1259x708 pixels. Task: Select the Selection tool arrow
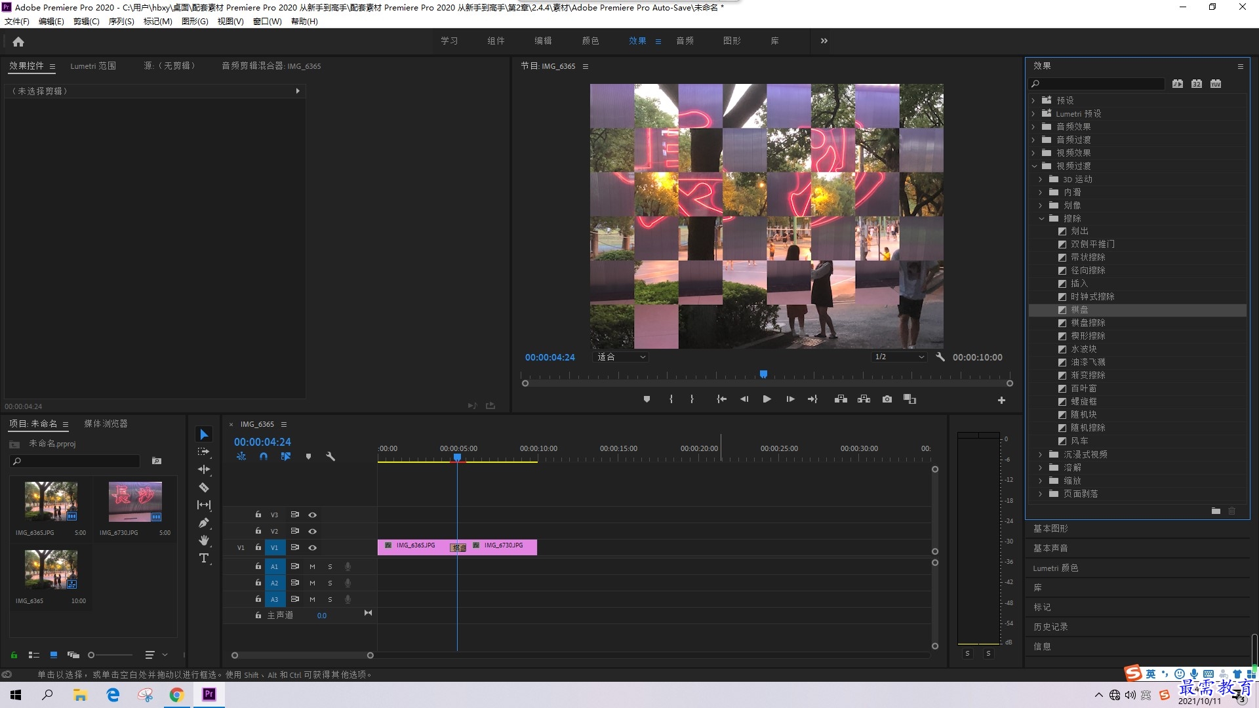[x=204, y=435]
